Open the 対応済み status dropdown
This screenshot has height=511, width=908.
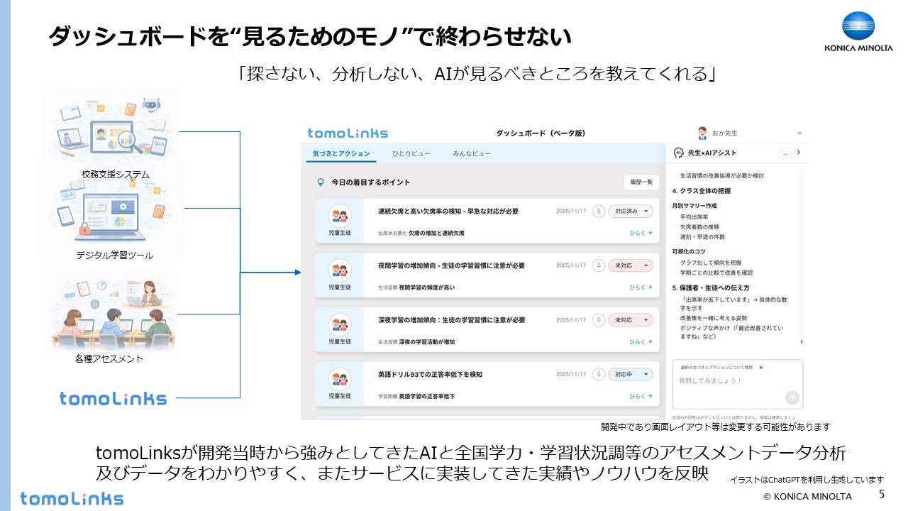tap(631, 211)
